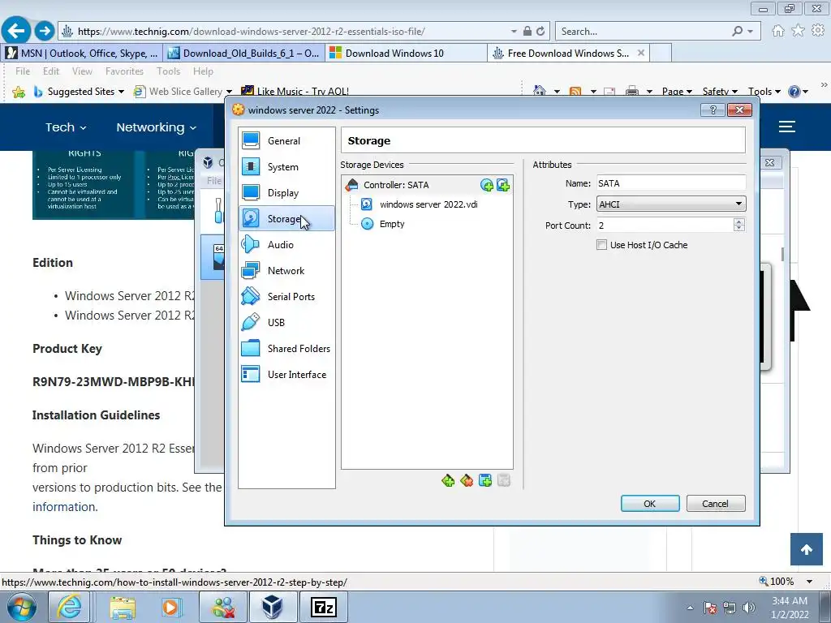Close Free Download Windows Server tab

pos(641,53)
